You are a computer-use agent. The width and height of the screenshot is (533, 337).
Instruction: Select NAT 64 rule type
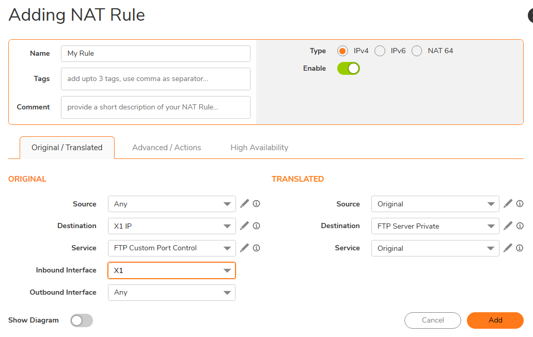point(417,51)
